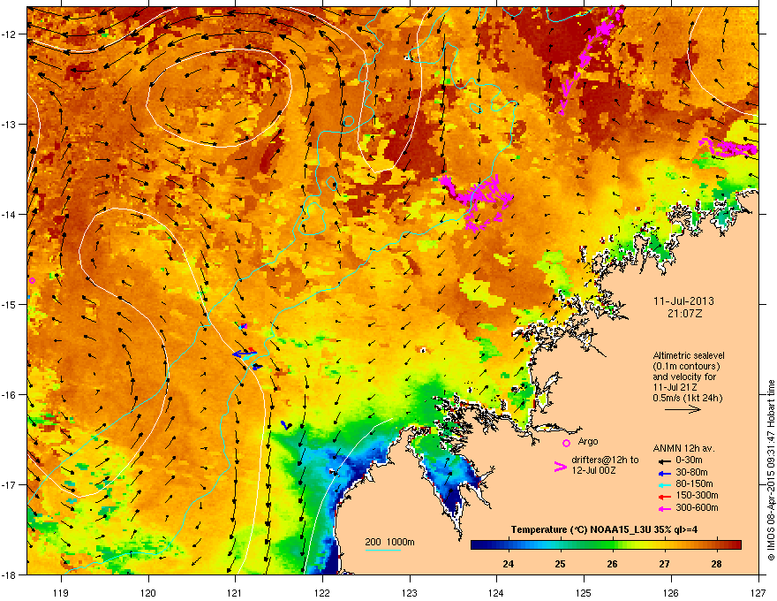
Task: Click the '0-30m' depth label
Action: click(689, 460)
